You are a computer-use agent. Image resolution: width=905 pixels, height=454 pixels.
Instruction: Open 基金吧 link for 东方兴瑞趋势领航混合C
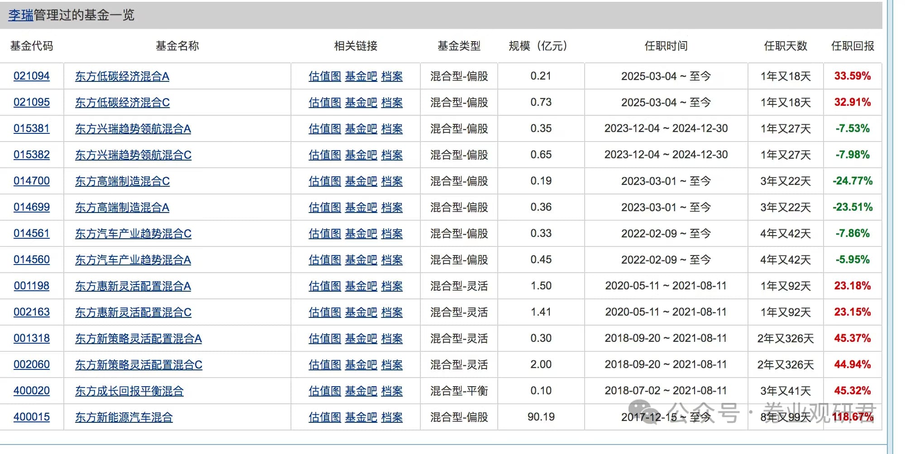361,155
